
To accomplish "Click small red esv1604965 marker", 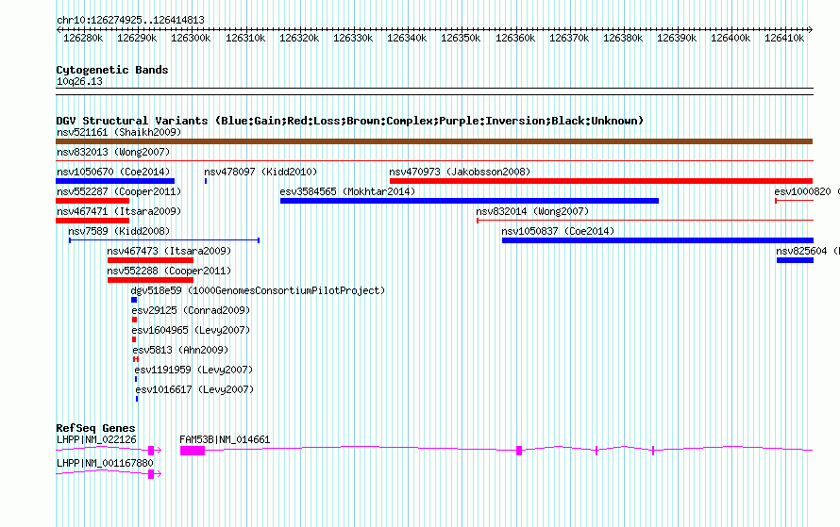I will [134, 339].
